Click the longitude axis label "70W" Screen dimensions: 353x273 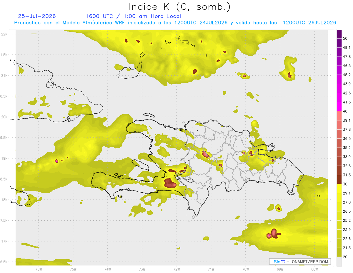point(246,269)
